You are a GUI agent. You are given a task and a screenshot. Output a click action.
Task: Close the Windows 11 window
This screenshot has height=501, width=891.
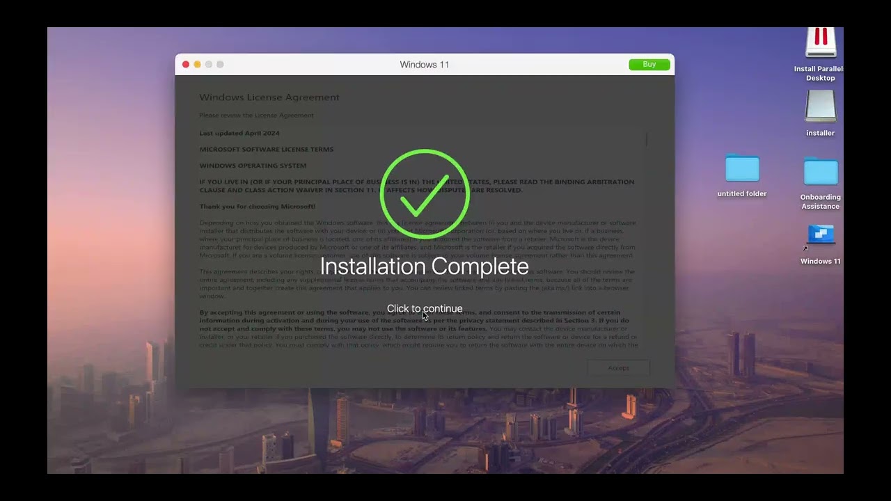(x=186, y=64)
